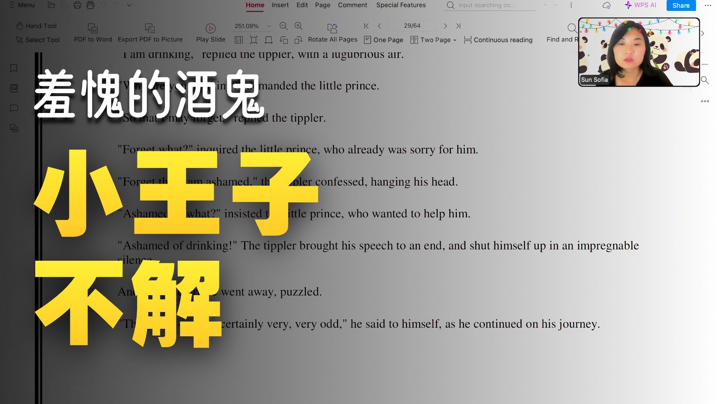719x404 pixels.
Task: Open the Special Features tab
Action: pos(401,5)
